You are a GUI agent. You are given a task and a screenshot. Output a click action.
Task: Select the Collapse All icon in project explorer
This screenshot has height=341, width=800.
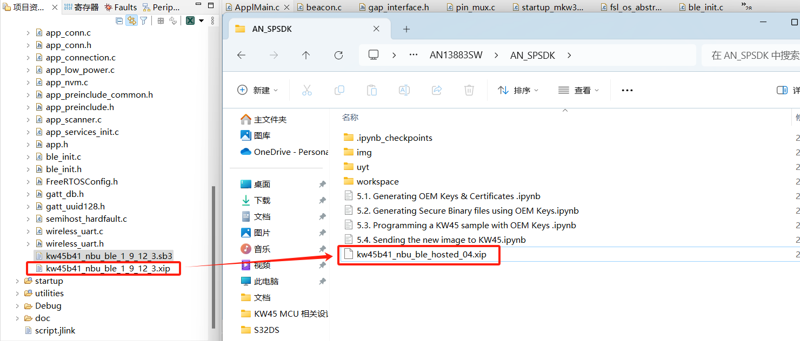pos(119,21)
